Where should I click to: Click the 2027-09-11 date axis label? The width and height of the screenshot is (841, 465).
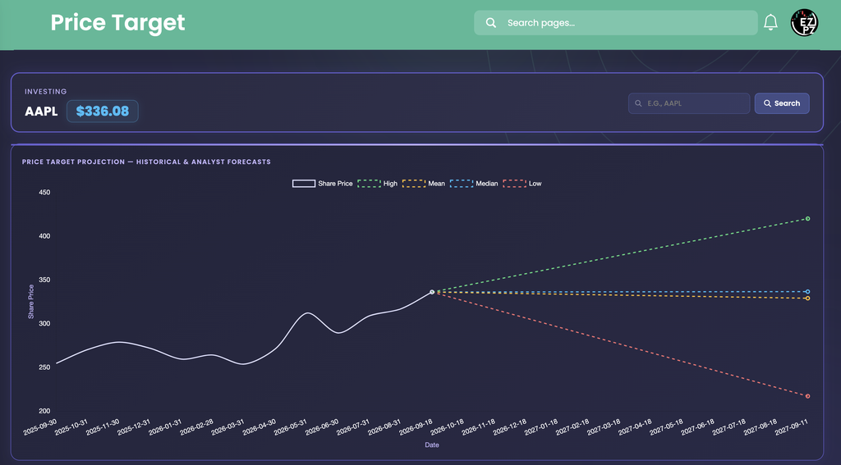793,427
